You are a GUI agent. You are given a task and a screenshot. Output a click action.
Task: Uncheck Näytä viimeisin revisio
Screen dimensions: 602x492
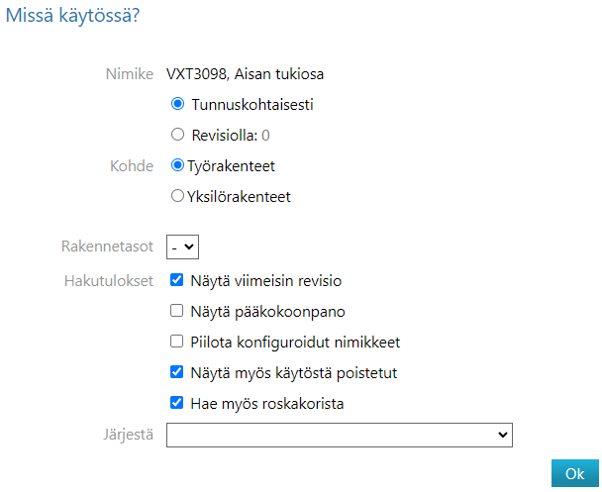coord(177,280)
